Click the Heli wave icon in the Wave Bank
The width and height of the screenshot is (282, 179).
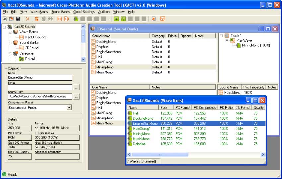pos(130,113)
